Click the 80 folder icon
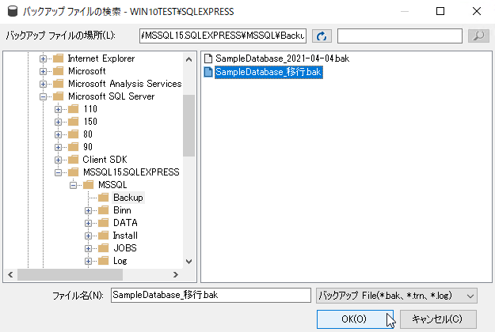The height and width of the screenshot is (332, 495). click(73, 134)
